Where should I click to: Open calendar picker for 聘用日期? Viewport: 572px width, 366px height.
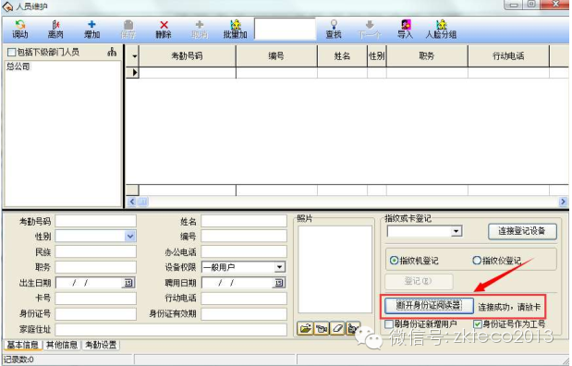click(x=279, y=283)
